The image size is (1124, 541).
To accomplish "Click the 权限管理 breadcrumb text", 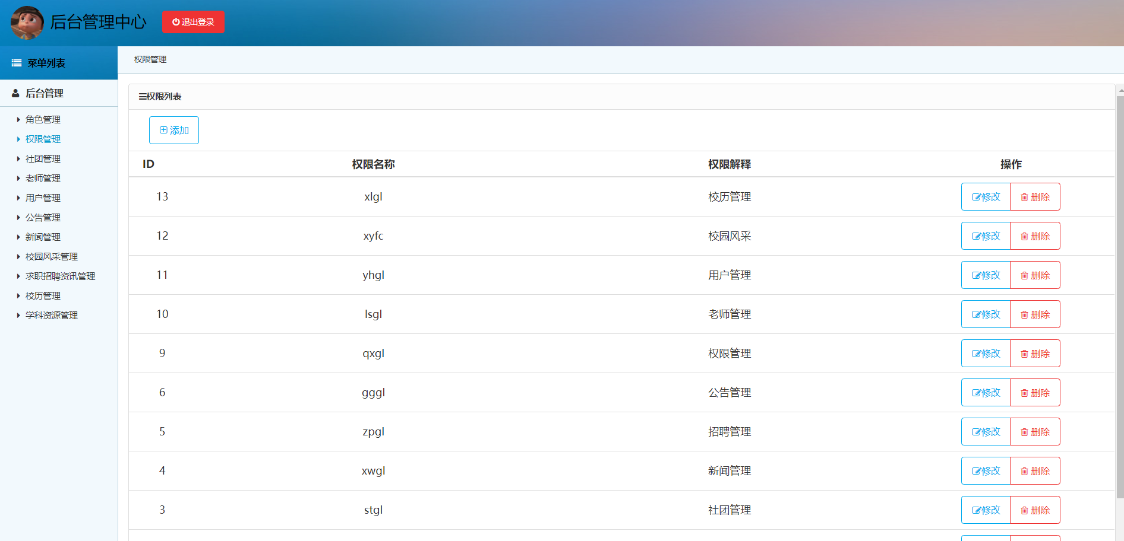I will tap(150, 59).
